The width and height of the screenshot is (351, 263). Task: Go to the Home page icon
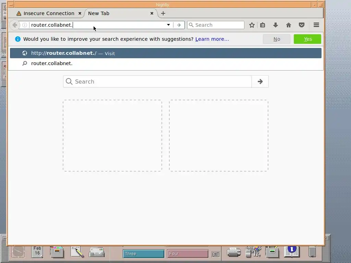pyautogui.click(x=289, y=25)
